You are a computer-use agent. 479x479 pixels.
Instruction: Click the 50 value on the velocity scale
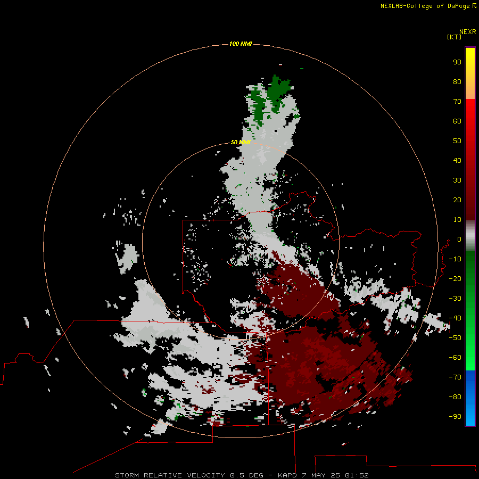pyautogui.click(x=457, y=141)
